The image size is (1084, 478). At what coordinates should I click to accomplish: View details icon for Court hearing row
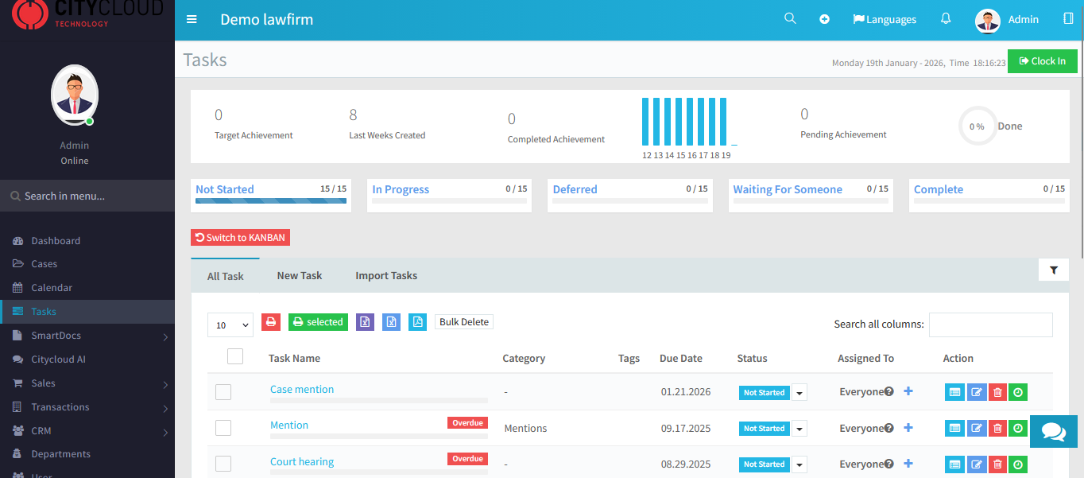(954, 464)
